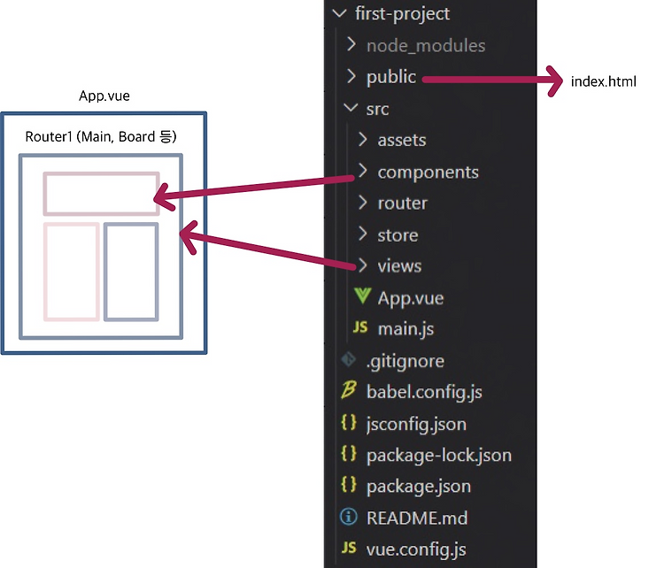
Task: Click the Router1 (Main, Board 등) label
Action: pos(101,137)
